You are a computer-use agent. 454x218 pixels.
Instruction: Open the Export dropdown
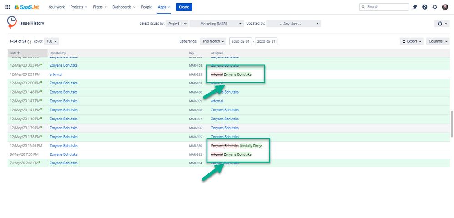click(x=411, y=41)
